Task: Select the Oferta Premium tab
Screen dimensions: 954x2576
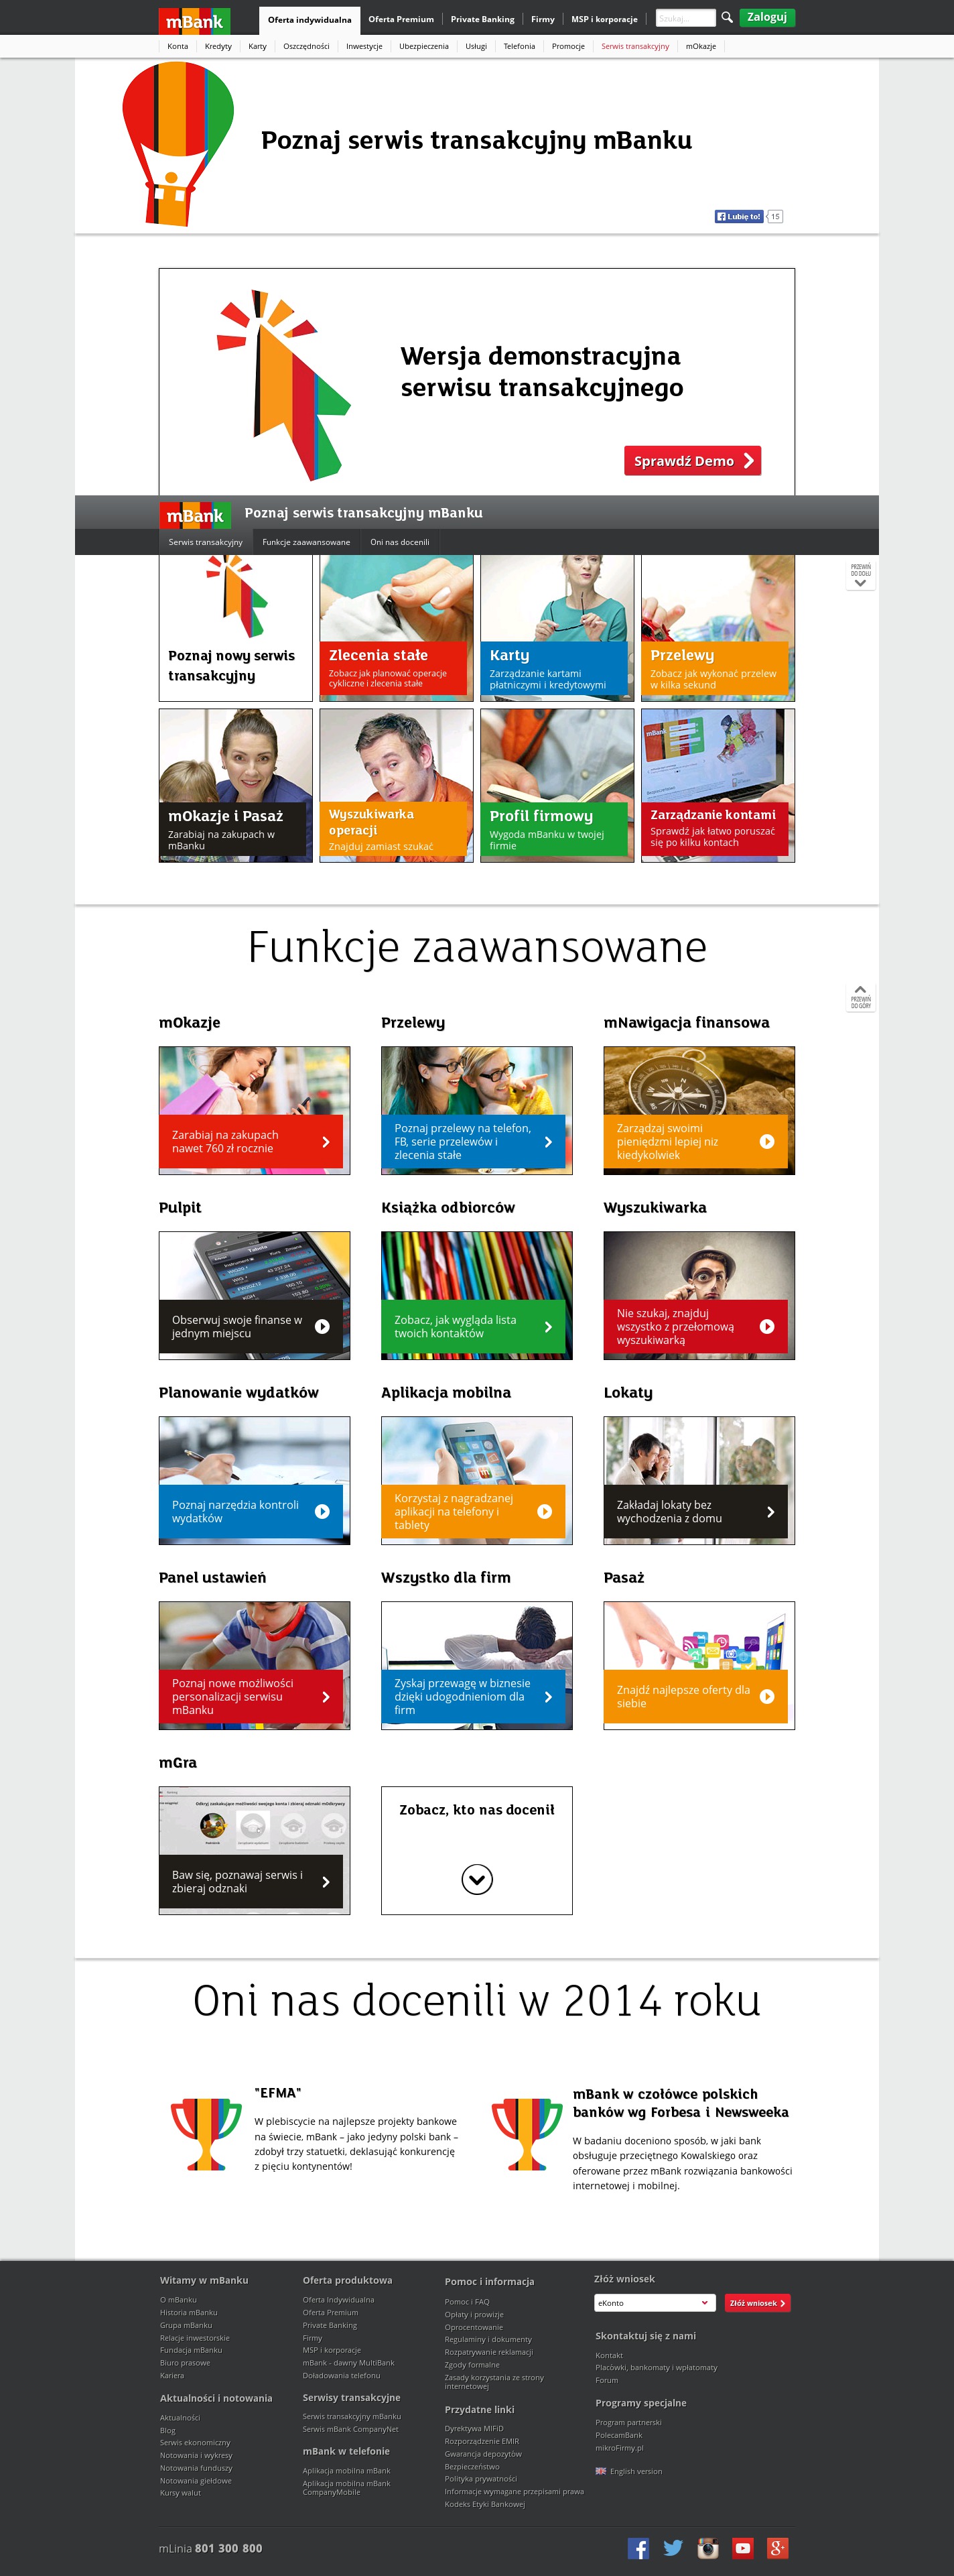Action: [x=401, y=19]
